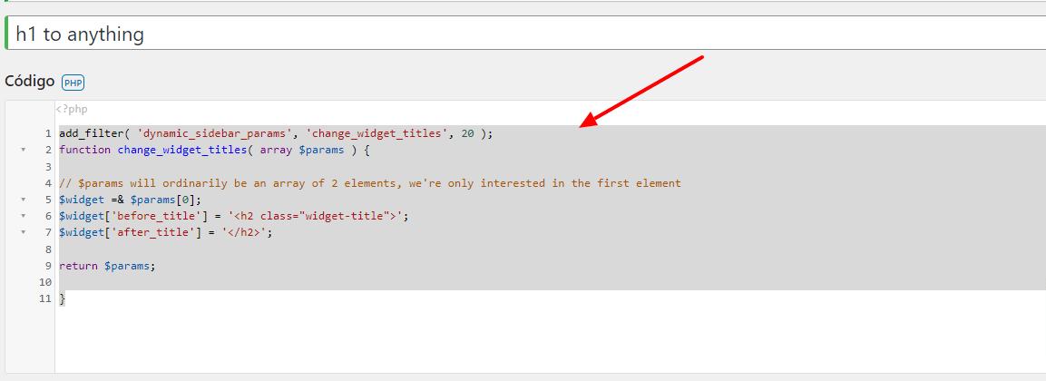This screenshot has width=1046, height=381.
Task: Click the 'dynamic_sidebar_params' string
Action: (x=215, y=133)
